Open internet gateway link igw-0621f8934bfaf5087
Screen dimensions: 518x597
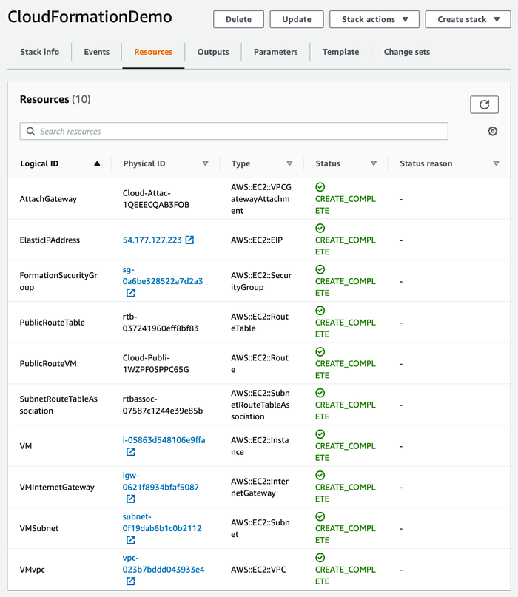click(161, 482)
